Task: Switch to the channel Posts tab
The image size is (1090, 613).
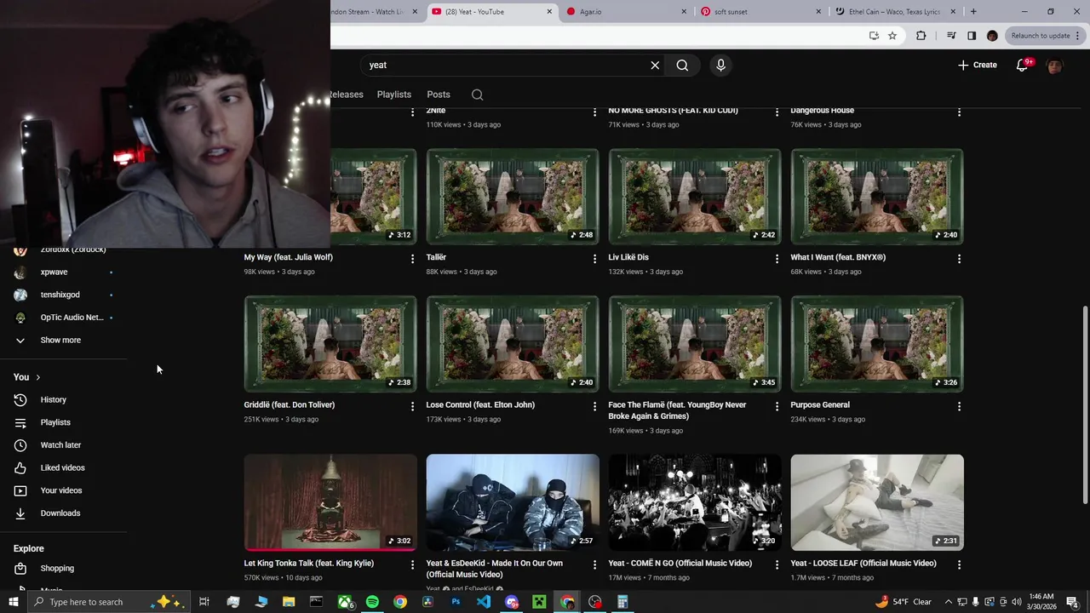Action: [439, 95]
